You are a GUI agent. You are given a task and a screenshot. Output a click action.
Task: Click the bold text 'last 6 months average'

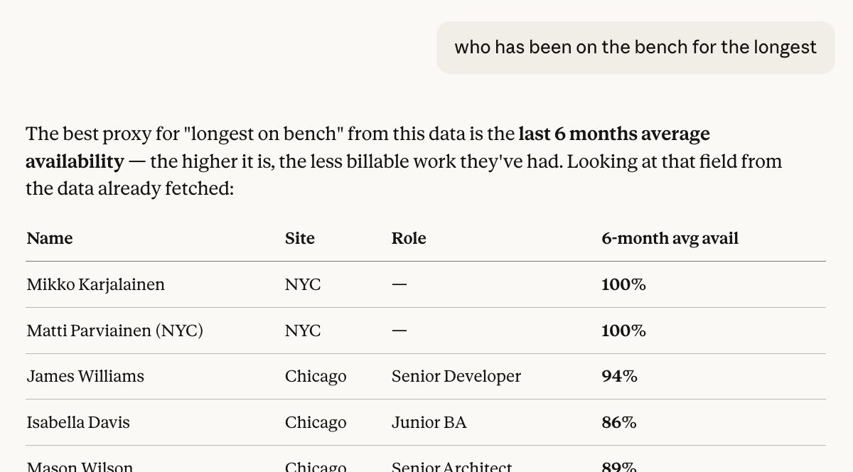coord(614,134)
